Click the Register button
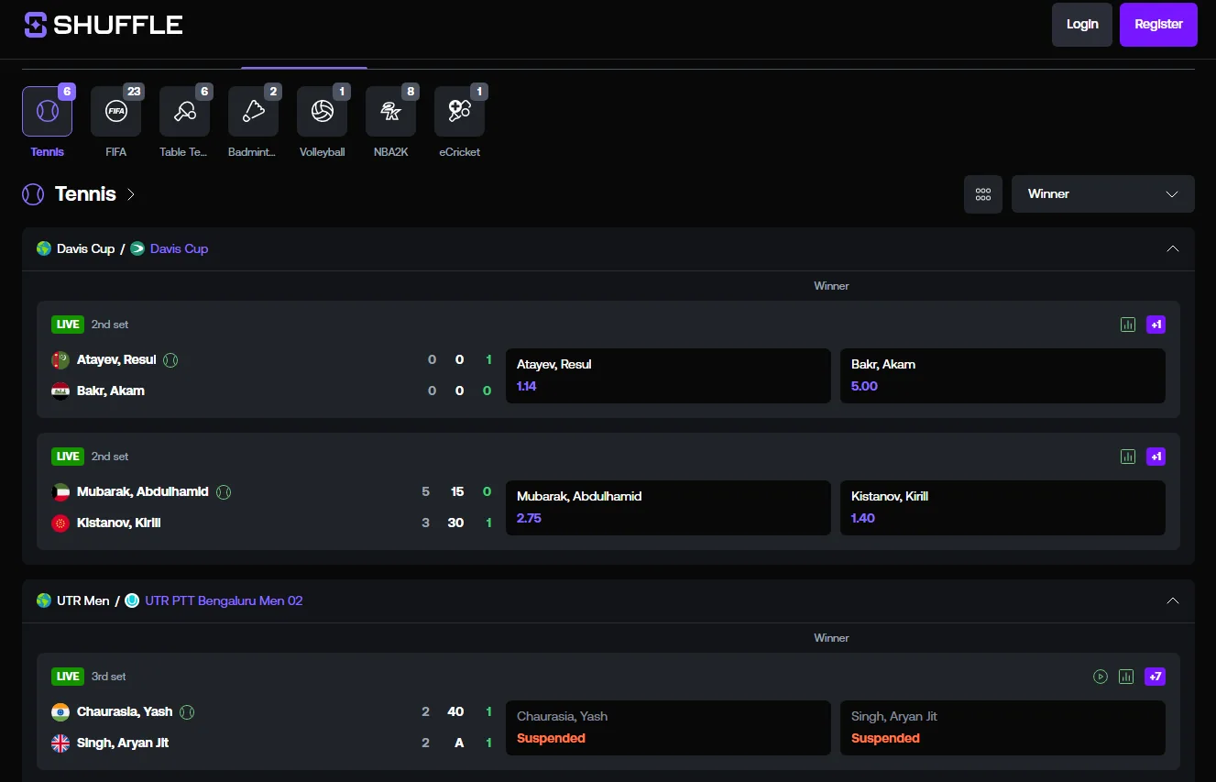The width and height of the screenshot is (1216, 782). pyautogui.click(x=1158, y=25)
